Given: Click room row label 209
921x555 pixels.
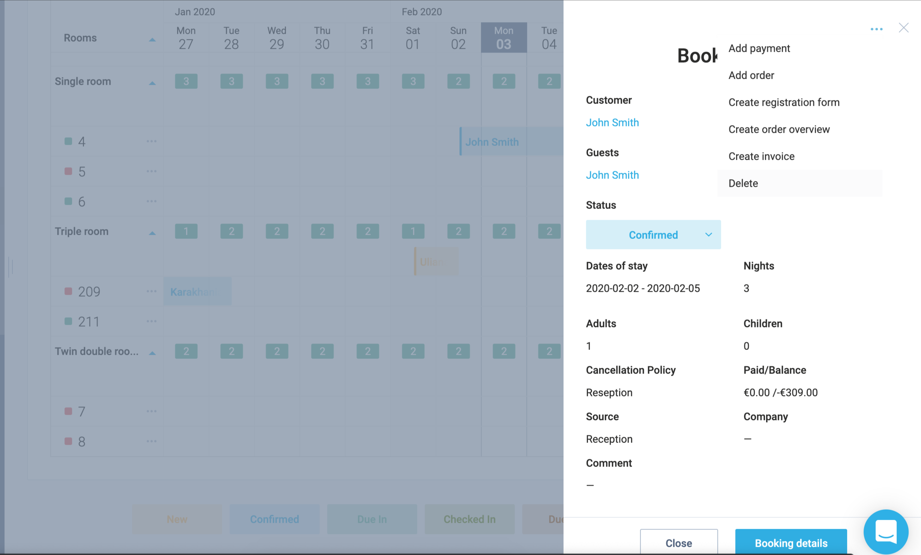Looking at the screenshot, I should [89, 292].
